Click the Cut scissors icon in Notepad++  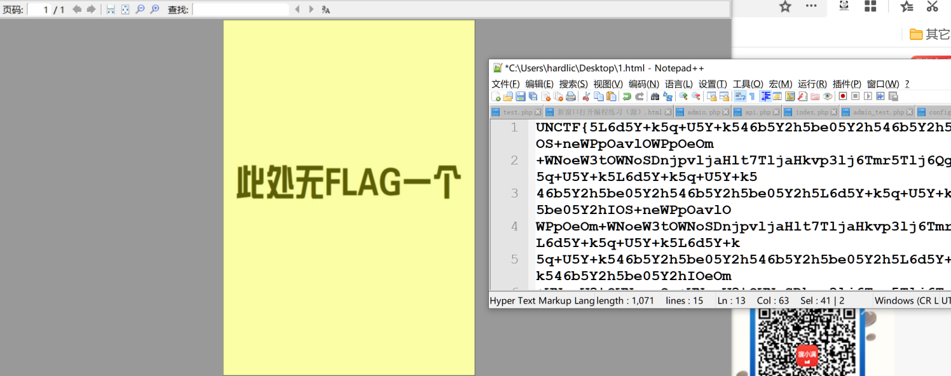(587, 97)
